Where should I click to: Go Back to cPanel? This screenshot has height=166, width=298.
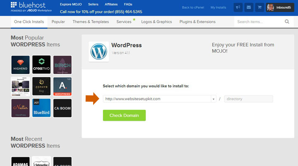pyautogui.click(x=193, y=7)
